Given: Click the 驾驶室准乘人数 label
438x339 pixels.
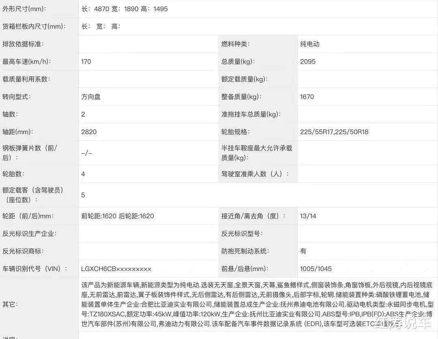Looking at the screenshot, I should tap(255, 174).
